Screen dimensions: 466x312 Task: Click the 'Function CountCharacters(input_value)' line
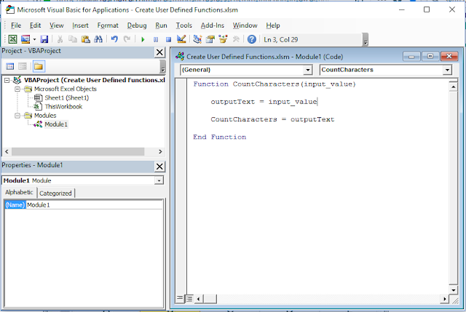[x=275, y=84]
